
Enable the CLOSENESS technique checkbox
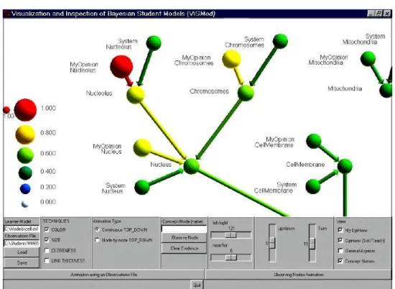pyautogui.click(x=47, y=250)
